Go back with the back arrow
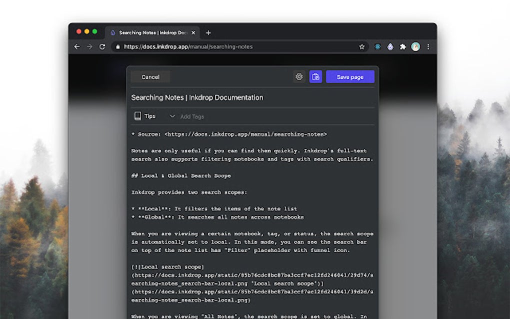This screenshot has width=510, height=319. click(76, 46)
